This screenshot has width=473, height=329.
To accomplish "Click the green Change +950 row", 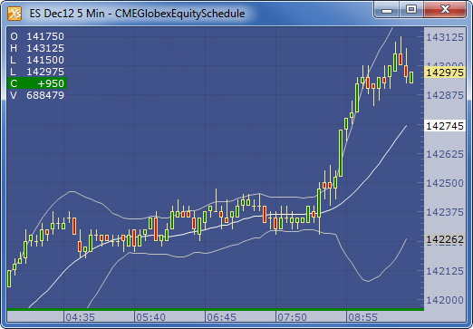I will coord(37,83).
